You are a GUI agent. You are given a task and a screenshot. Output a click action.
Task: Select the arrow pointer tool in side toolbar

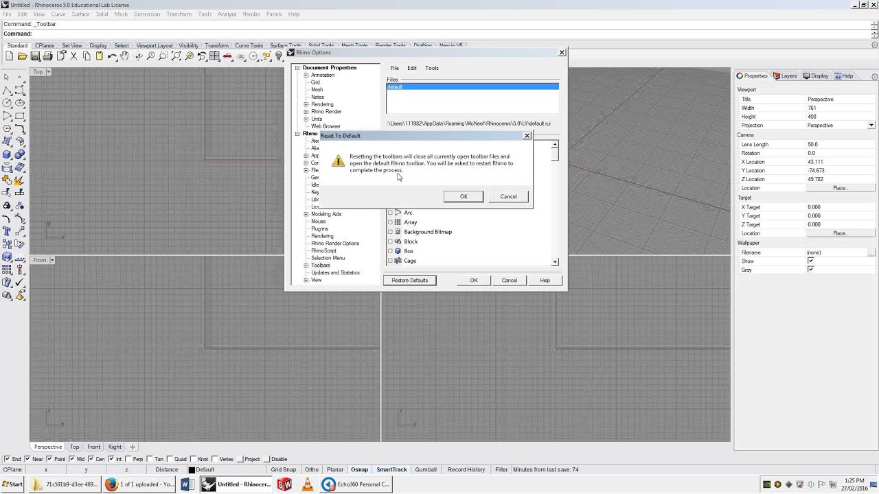click(x=7, y=77)
